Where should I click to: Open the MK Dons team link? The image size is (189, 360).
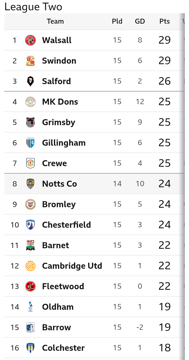tap(60, 102)
